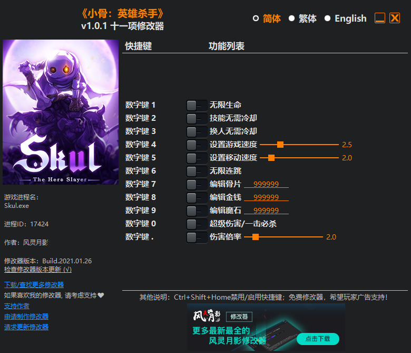Click the 点击下载 banner button
Screen dimensions: 411x353
[318, 339]
